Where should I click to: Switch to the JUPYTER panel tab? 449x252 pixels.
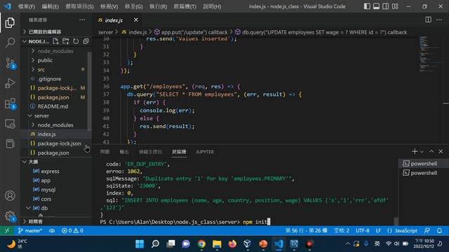pyautogui.click(x=205, y=152)
